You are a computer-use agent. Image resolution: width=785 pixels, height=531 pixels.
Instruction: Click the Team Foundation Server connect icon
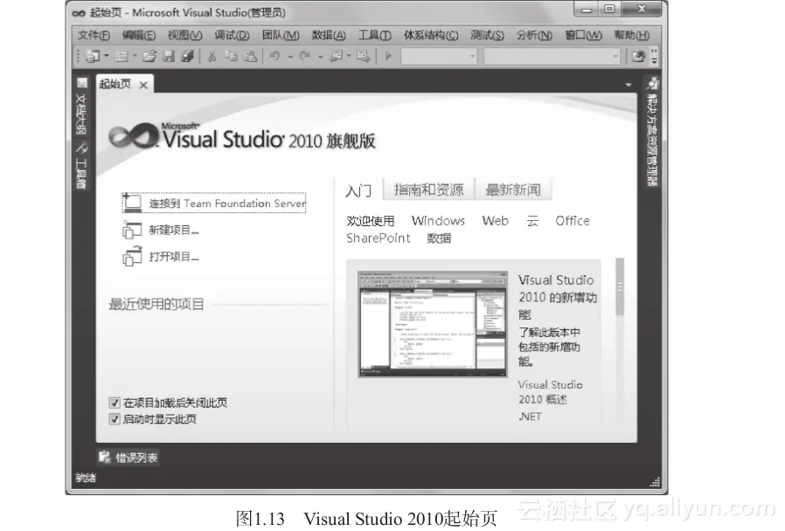(x=132, y=203)
